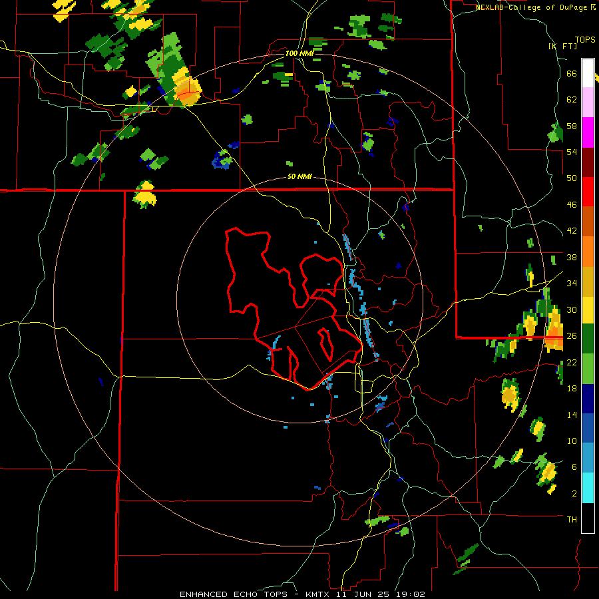Click the 54 legend value
Viewport: 599px width, 599px height.
[x=572, y=152]
